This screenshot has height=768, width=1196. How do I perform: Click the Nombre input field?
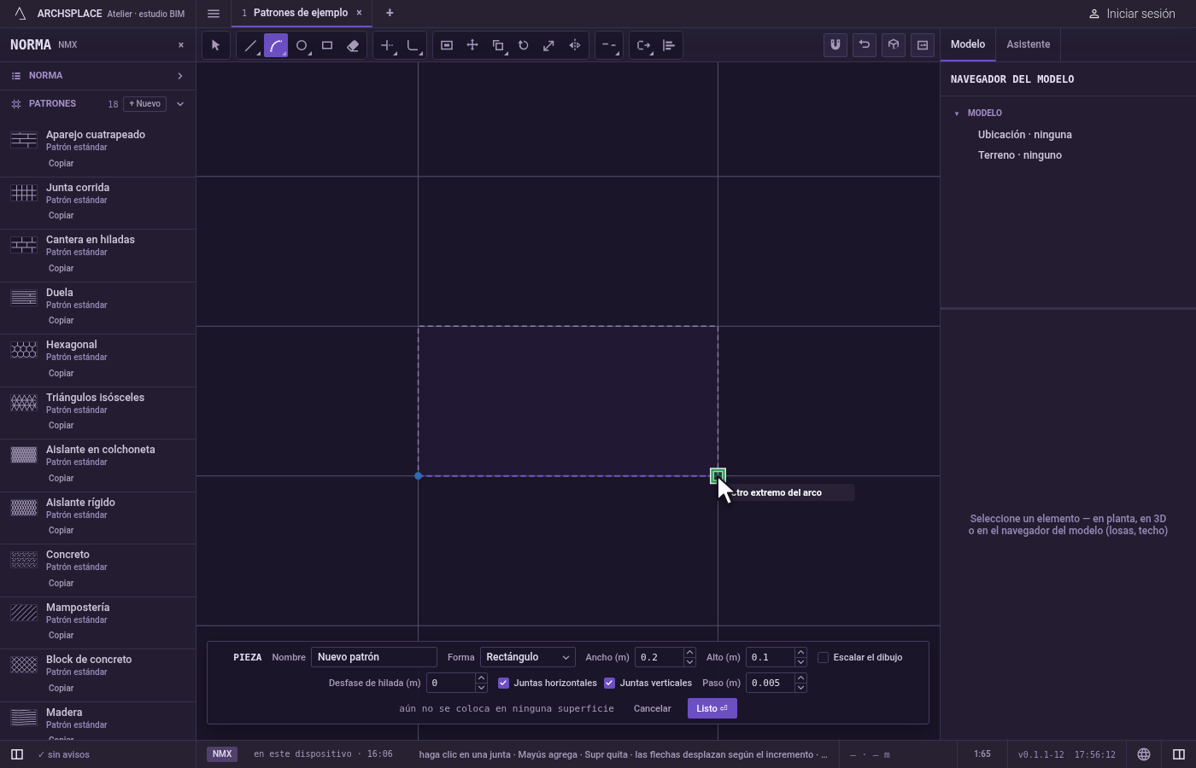click(x=374, y=657)
